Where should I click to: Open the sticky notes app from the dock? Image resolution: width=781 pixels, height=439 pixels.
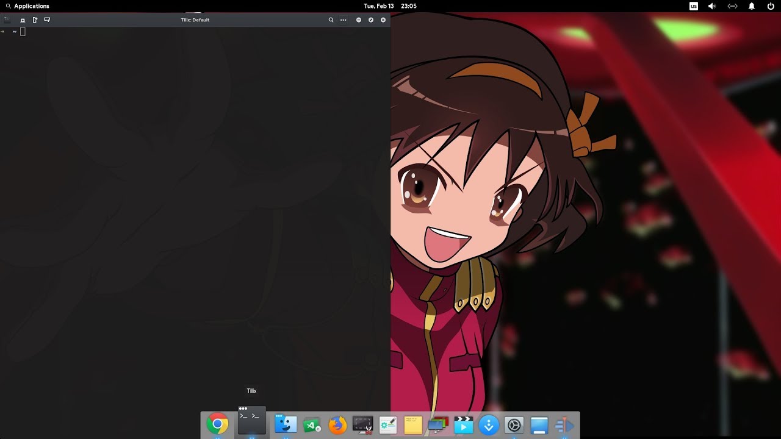point(413,425)
